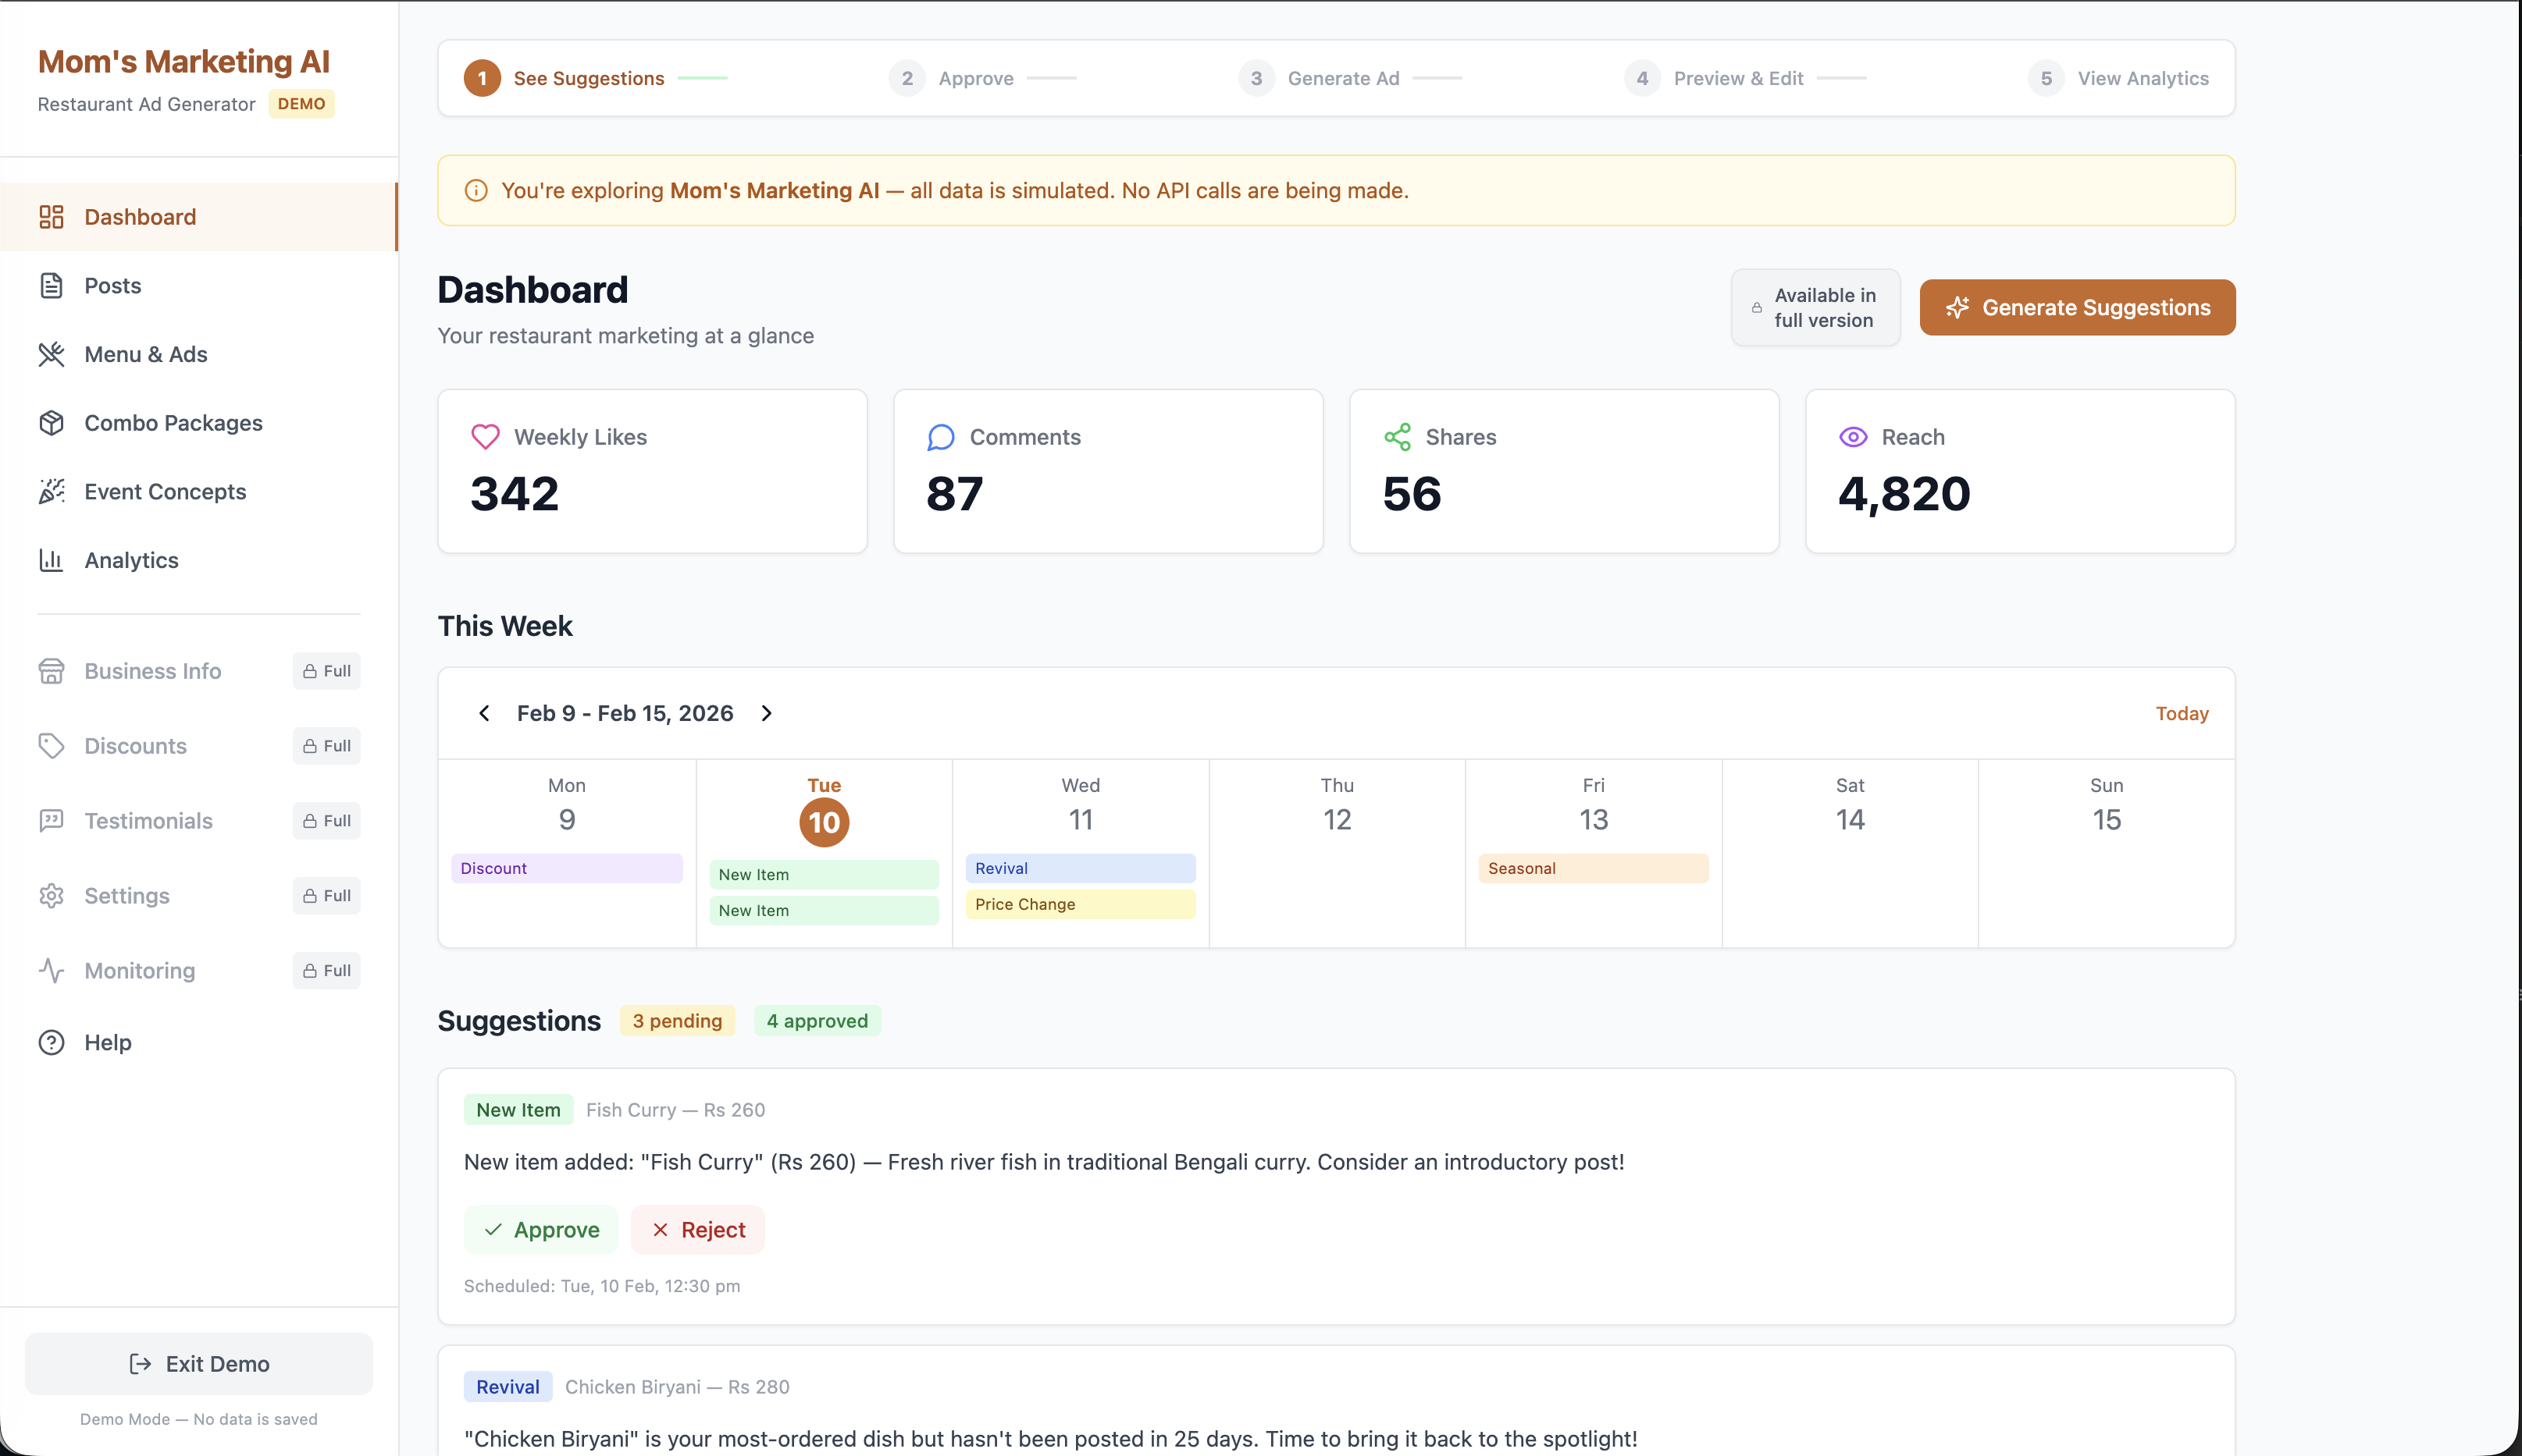
Task: Click the Full lock badge beside Discounts
Action: click(x=326, y=745)
